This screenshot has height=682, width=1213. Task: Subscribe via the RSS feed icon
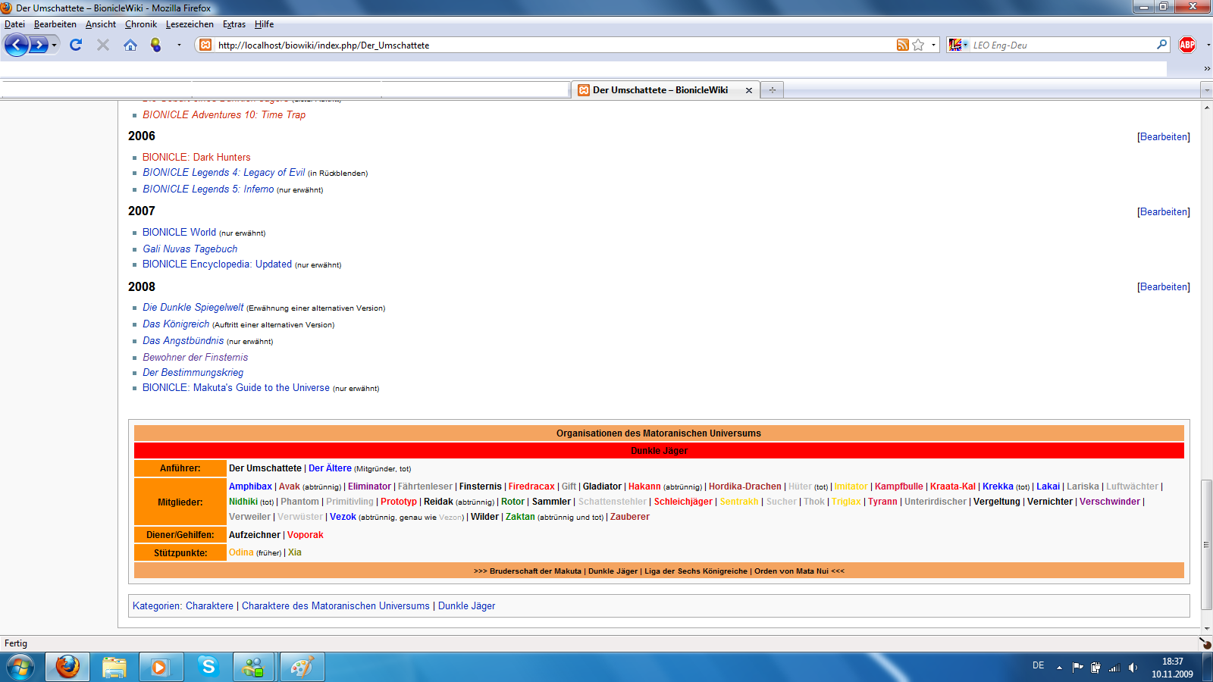tap(901, 45)
